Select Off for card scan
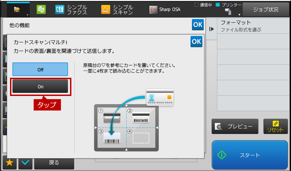Viewport: 291px width, 171px height. point(40,69)
